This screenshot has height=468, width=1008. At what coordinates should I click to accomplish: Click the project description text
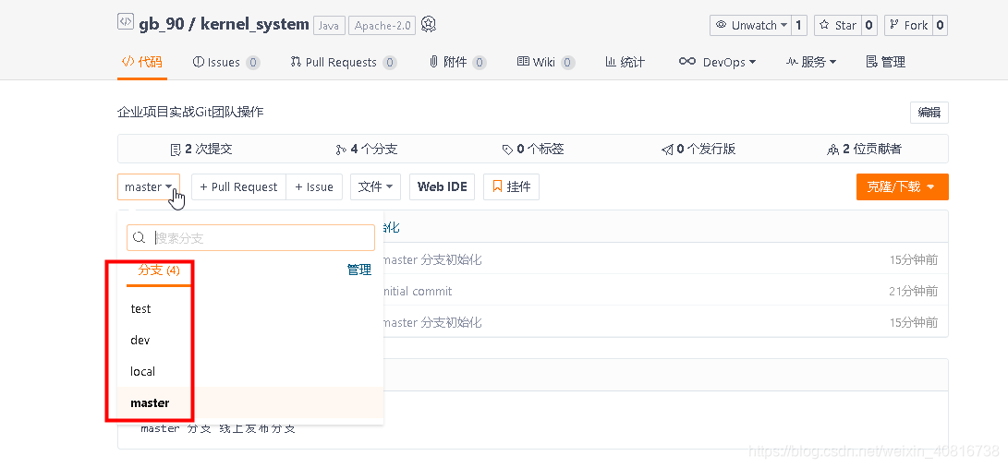[190, 113]
